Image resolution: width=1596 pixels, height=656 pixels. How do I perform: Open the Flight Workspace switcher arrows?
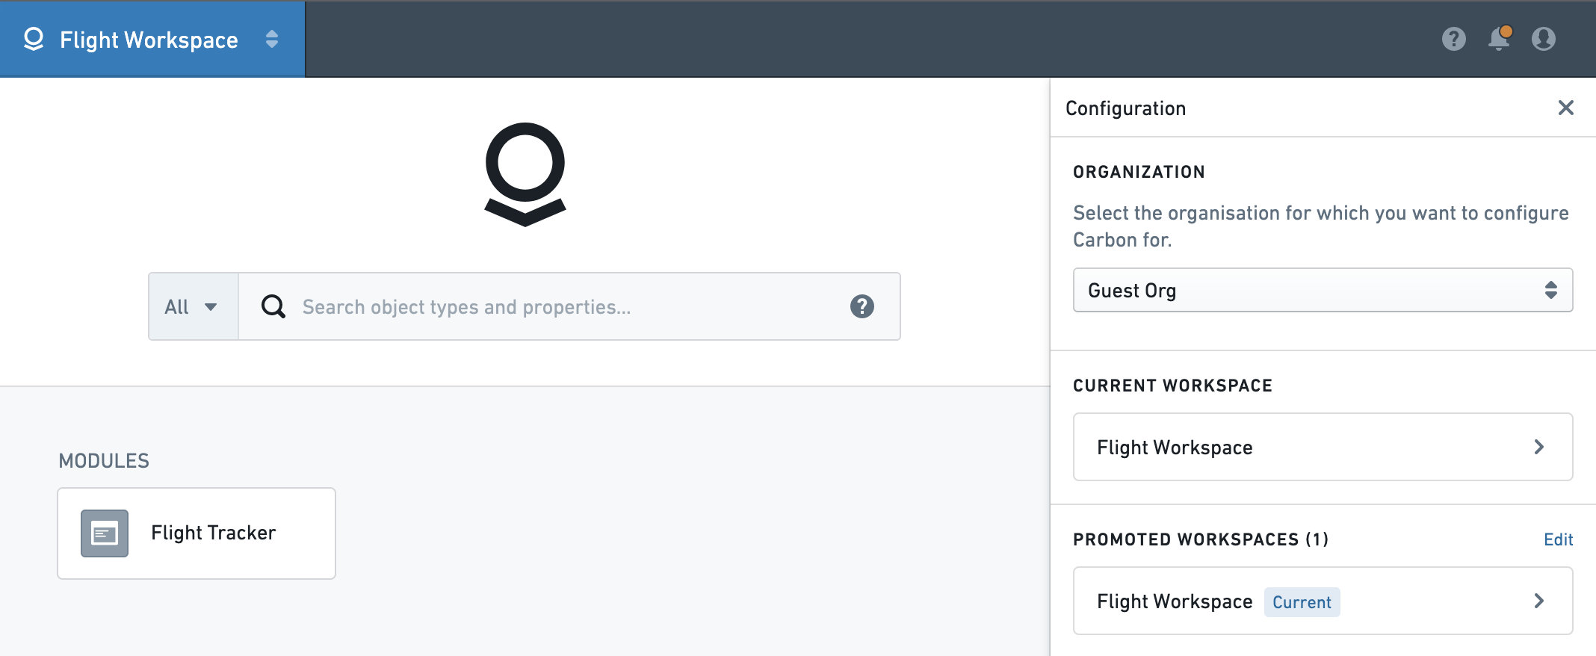pyautogui.click(x=272, y=39)
